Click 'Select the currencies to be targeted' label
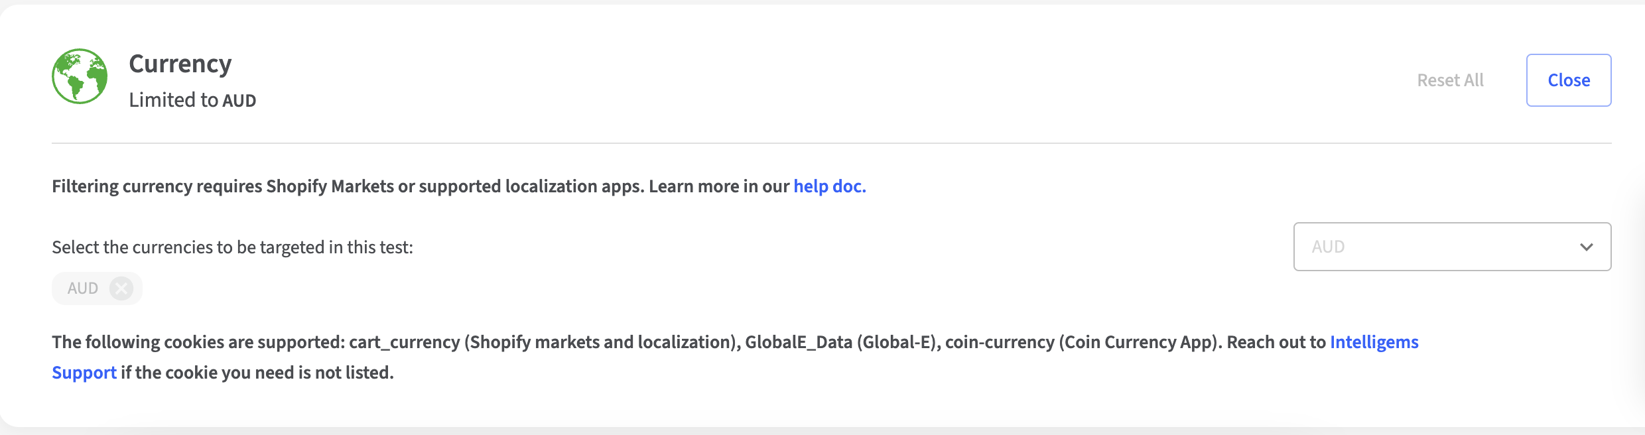 tap(232, 247)
